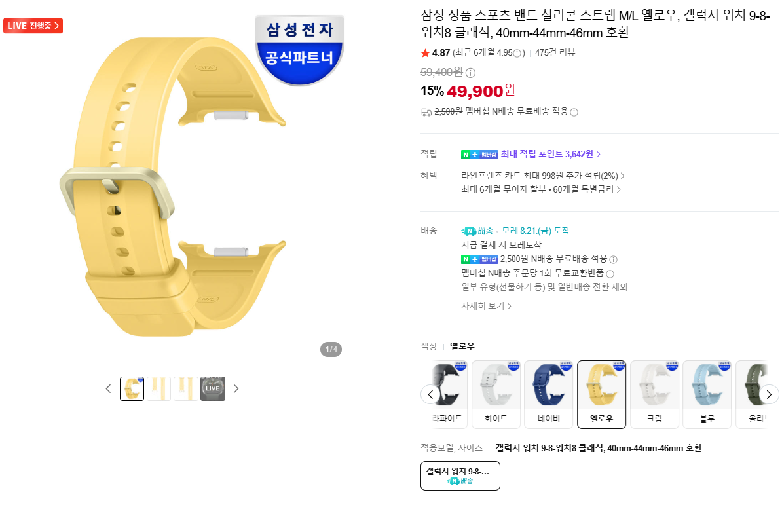Click info icon beside 무료교환반품 text

pyautogui.click(x=610, y=274)
